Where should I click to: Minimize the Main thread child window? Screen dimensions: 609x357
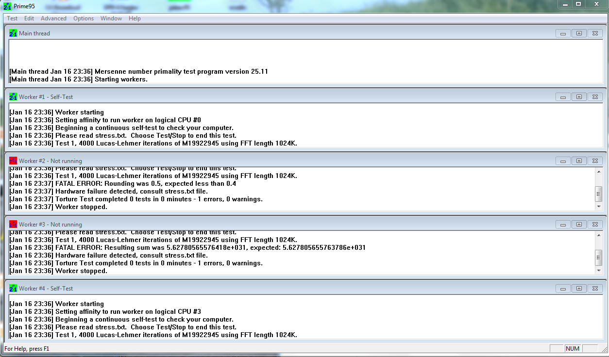[563, 33]
